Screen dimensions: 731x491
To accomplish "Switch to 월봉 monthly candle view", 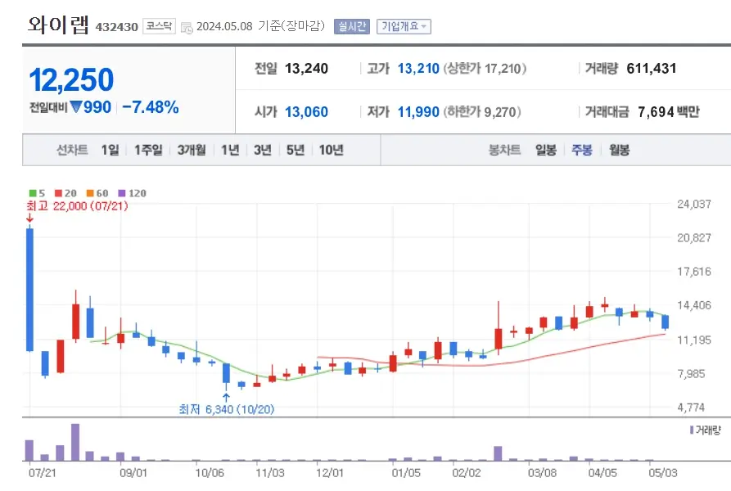I will point(619,151).
